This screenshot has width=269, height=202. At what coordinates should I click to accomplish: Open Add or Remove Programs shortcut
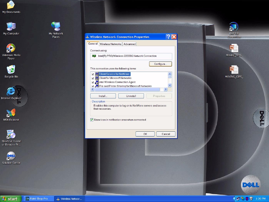click(x=11, y=138)
